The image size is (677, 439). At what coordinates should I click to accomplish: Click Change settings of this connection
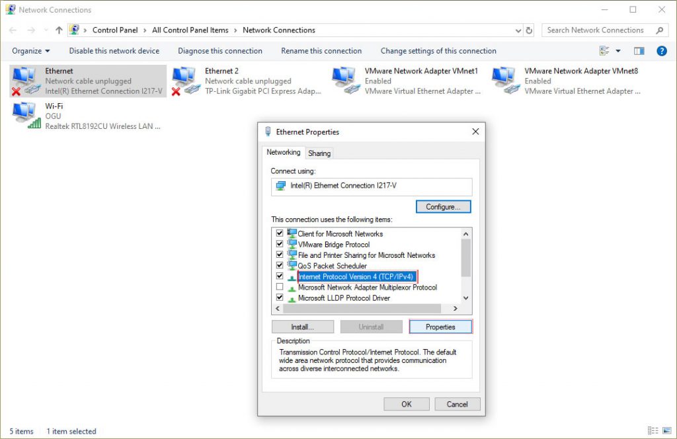pyautogui.click(x=438, y=51)
